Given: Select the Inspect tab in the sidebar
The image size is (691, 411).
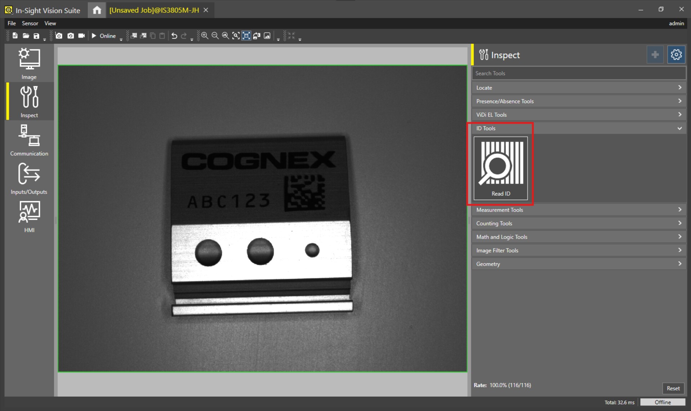Looking at the screenshot, I should click(x=29, y=102).
